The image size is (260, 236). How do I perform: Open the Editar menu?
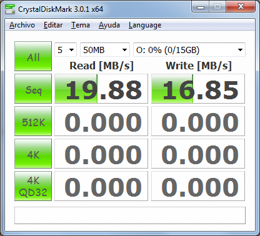[53, 25]
